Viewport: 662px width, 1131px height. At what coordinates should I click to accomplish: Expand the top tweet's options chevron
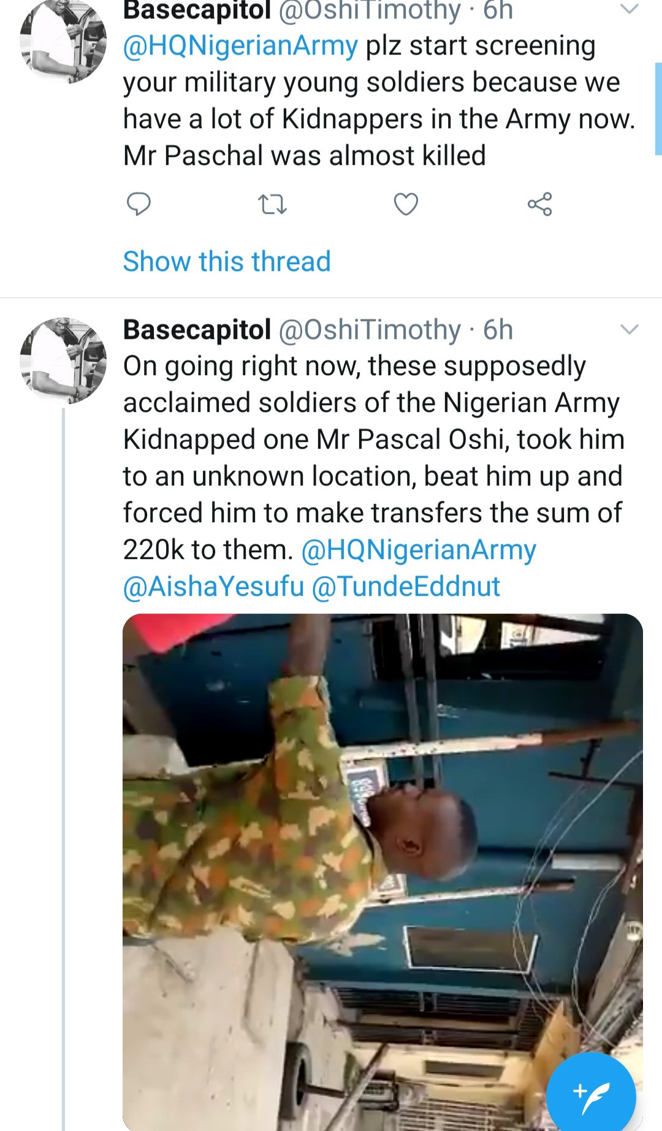coord(630,9)
